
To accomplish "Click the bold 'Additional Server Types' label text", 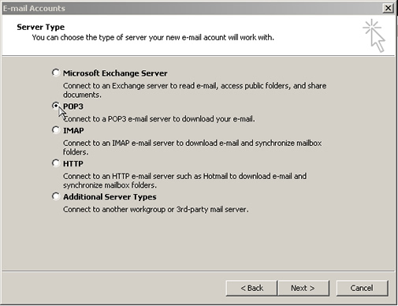I will (x=110, y=197).
